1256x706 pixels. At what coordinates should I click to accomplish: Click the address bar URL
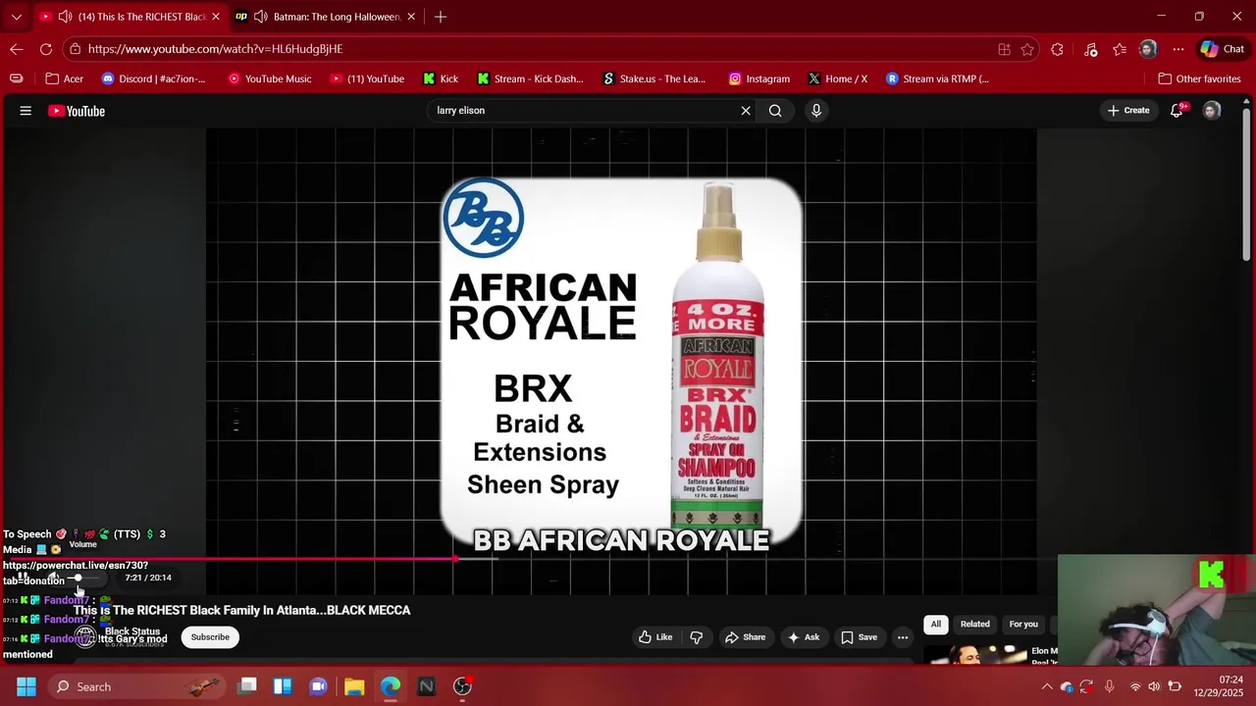[x=215, y=49]
